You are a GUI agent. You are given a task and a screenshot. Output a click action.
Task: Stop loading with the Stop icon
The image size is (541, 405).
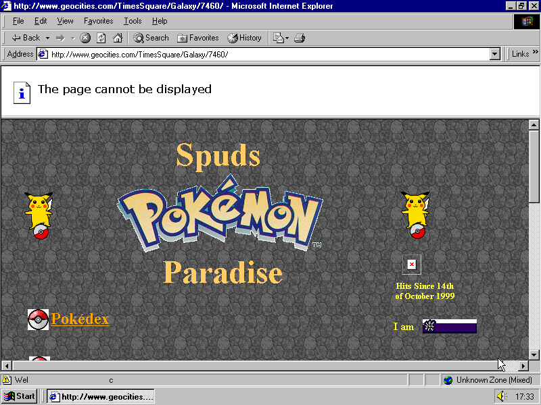85,38
